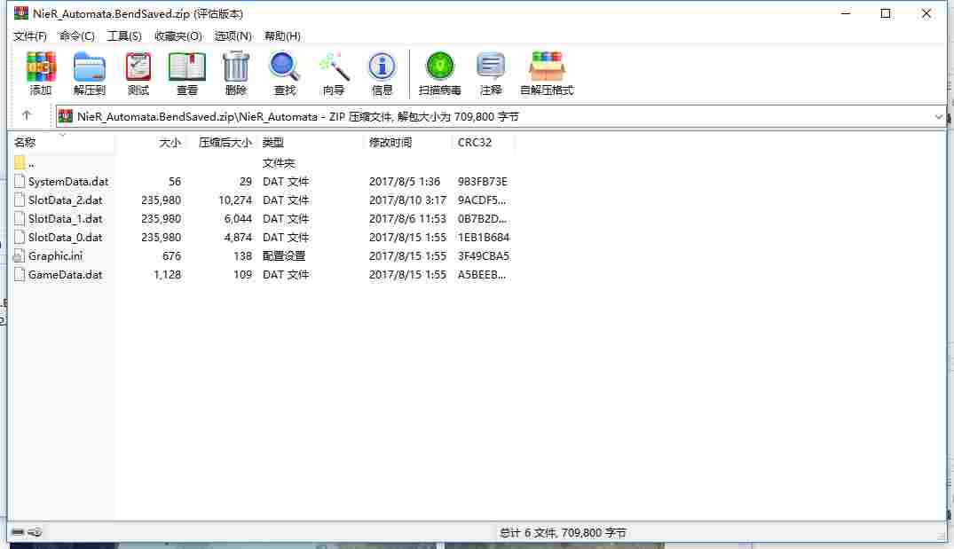This screenshot has height=549, width=954.
Task: Minimize the WinRAR window
Action: [x=845, y=13]
